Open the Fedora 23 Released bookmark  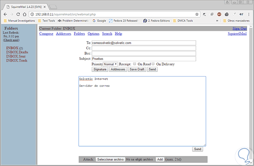click(124, 21)
